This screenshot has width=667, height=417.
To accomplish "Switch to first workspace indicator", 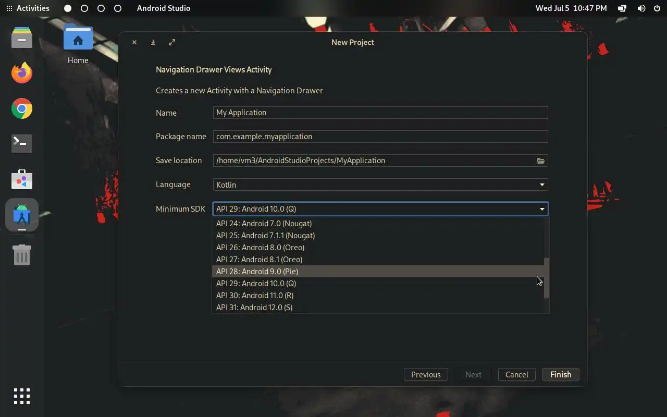I will pos(68,8).
